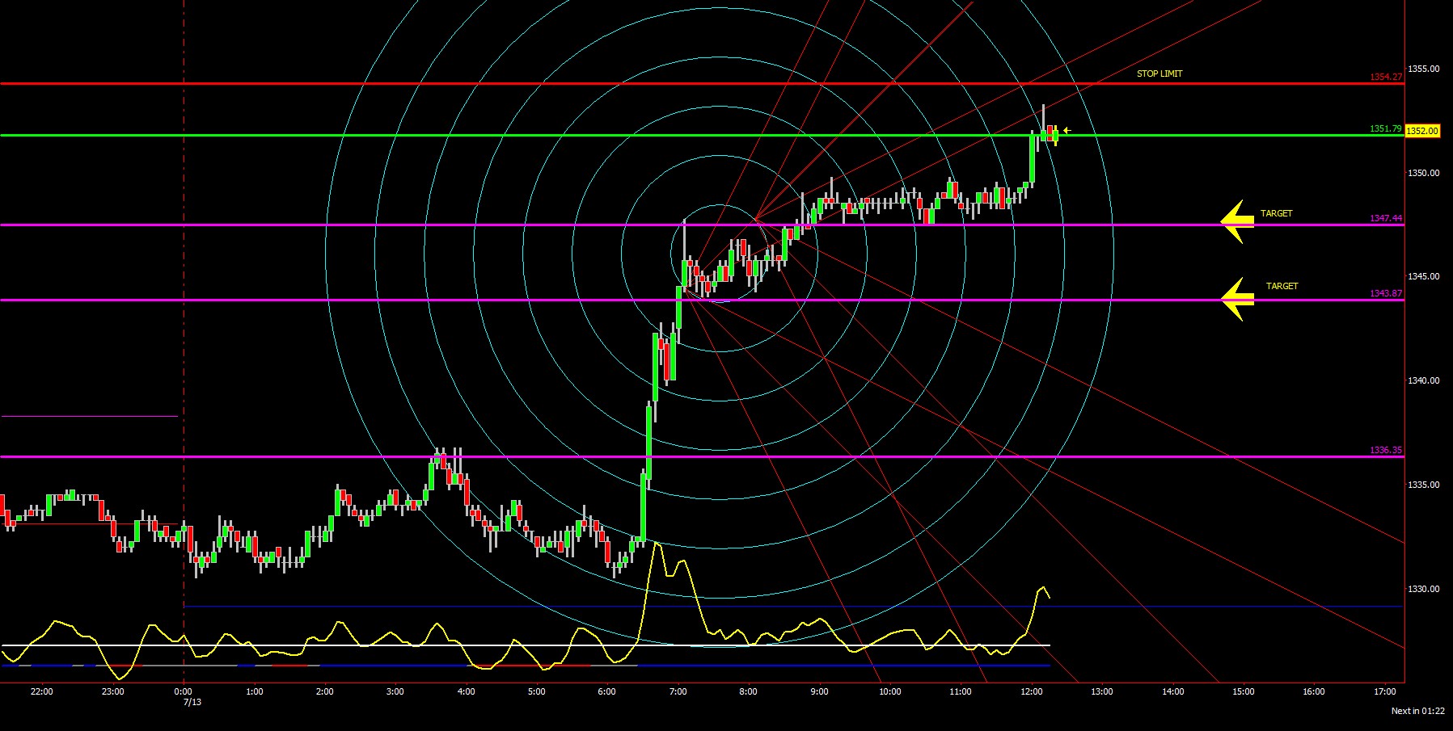The height and width of the screenshot is (731, 1453).
Task: Click the 15:00 time axis label
Action: [x=1243, y=691]
